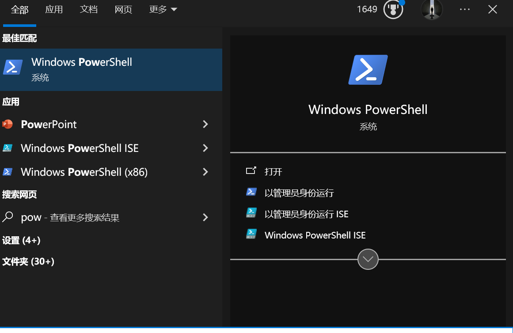Expand Windows PowerShell (x86) chevron arrow
The height and width of the screenshot is (333, 513).
pyautogui.click(x=205, y=172)
